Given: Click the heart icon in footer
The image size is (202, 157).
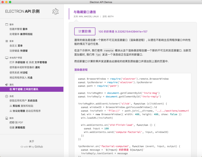Looking at the screenshot, I should click(x=30, y=147).
